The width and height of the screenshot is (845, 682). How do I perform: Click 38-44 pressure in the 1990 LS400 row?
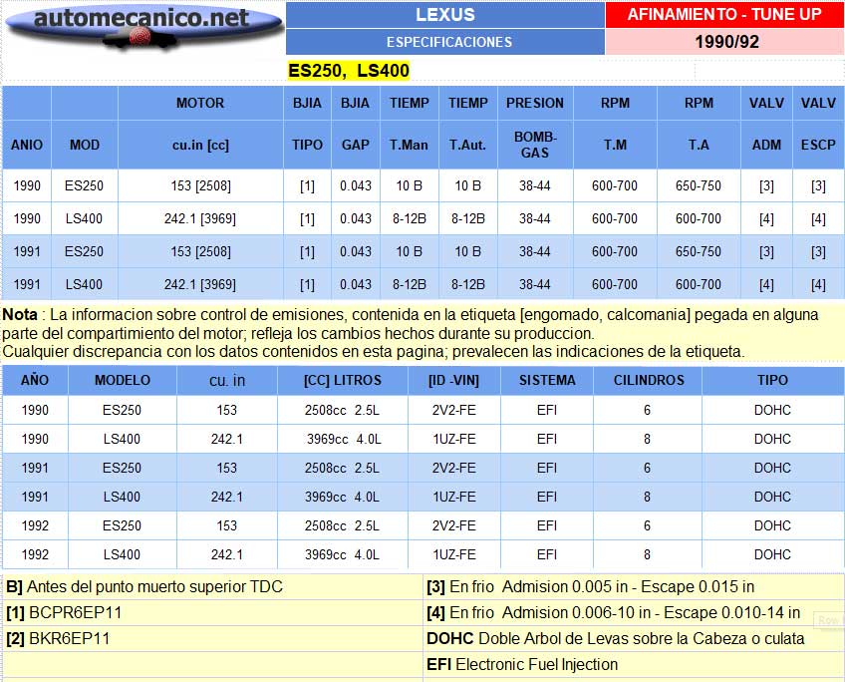[x=534, y=219]
